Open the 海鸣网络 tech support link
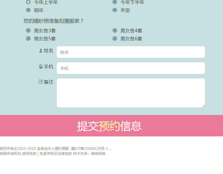 pyautogui.click(x=98, y=154)
